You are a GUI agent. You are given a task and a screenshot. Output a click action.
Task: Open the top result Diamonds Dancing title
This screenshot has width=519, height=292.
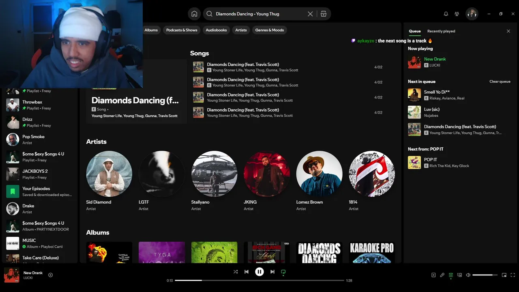click(x=135, y=100)
